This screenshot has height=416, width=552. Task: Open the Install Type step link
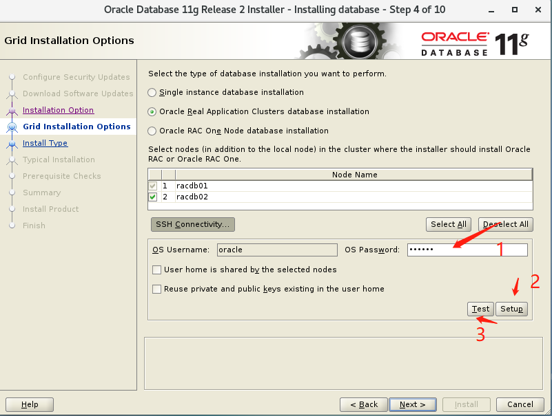point(45,143)
